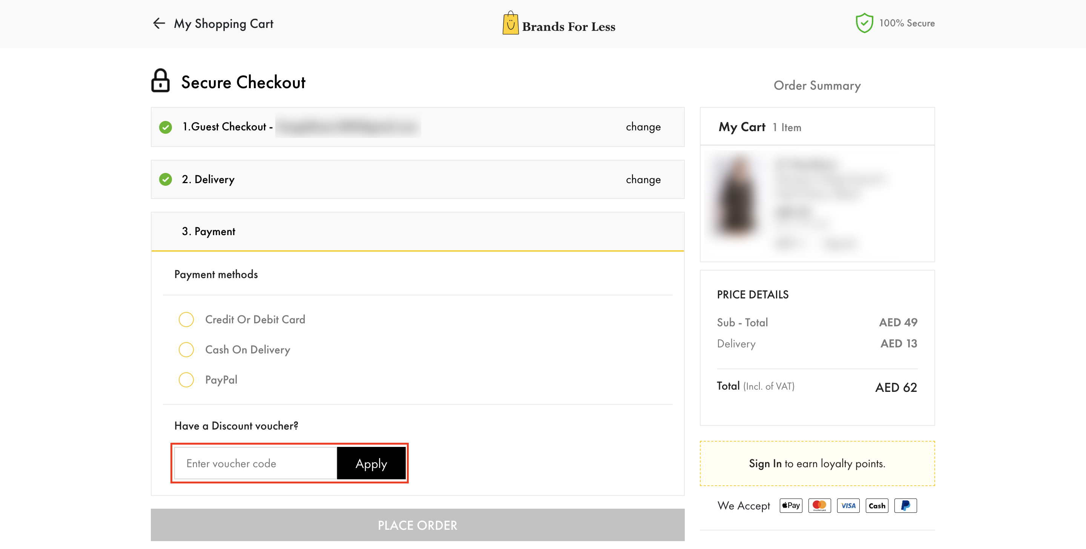This screenshot has height=549, width=1086.
Task: Expand the 3. Payment section header
Action: 417,231
